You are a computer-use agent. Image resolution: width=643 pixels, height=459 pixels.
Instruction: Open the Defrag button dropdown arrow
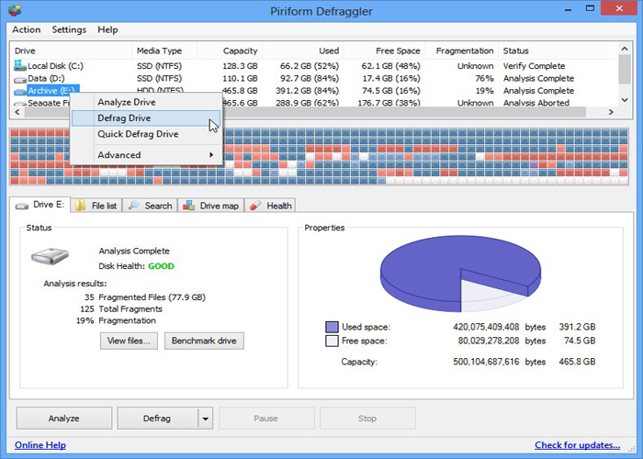pos(206,418)
